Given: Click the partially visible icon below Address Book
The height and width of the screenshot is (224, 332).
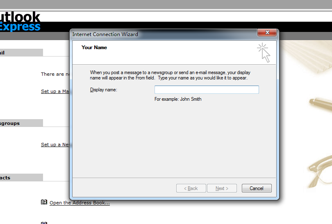Looking at the screenshot, I should tap(44, 222).
